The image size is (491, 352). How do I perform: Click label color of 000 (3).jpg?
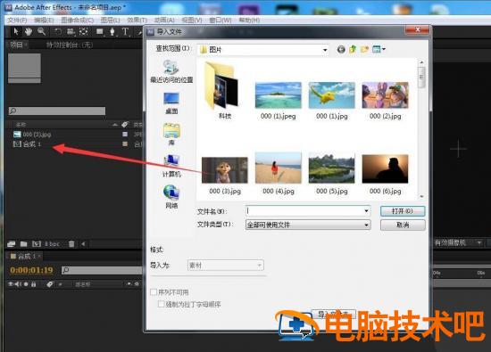(125, 134)
